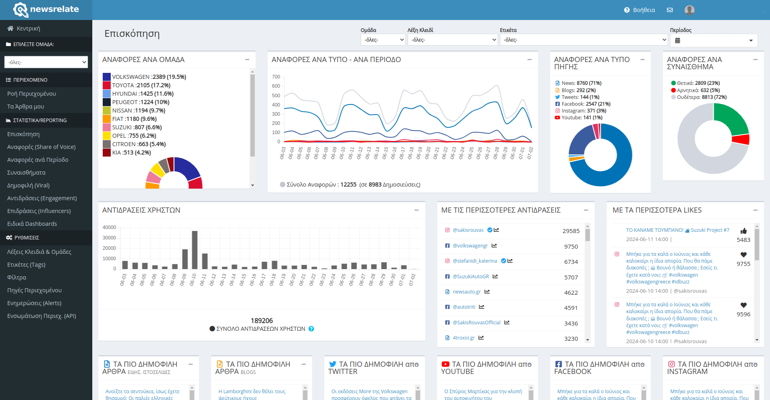Open @sakisrouvas profile link
This screenshot has width=770, height=400.
tap(468, 230)
